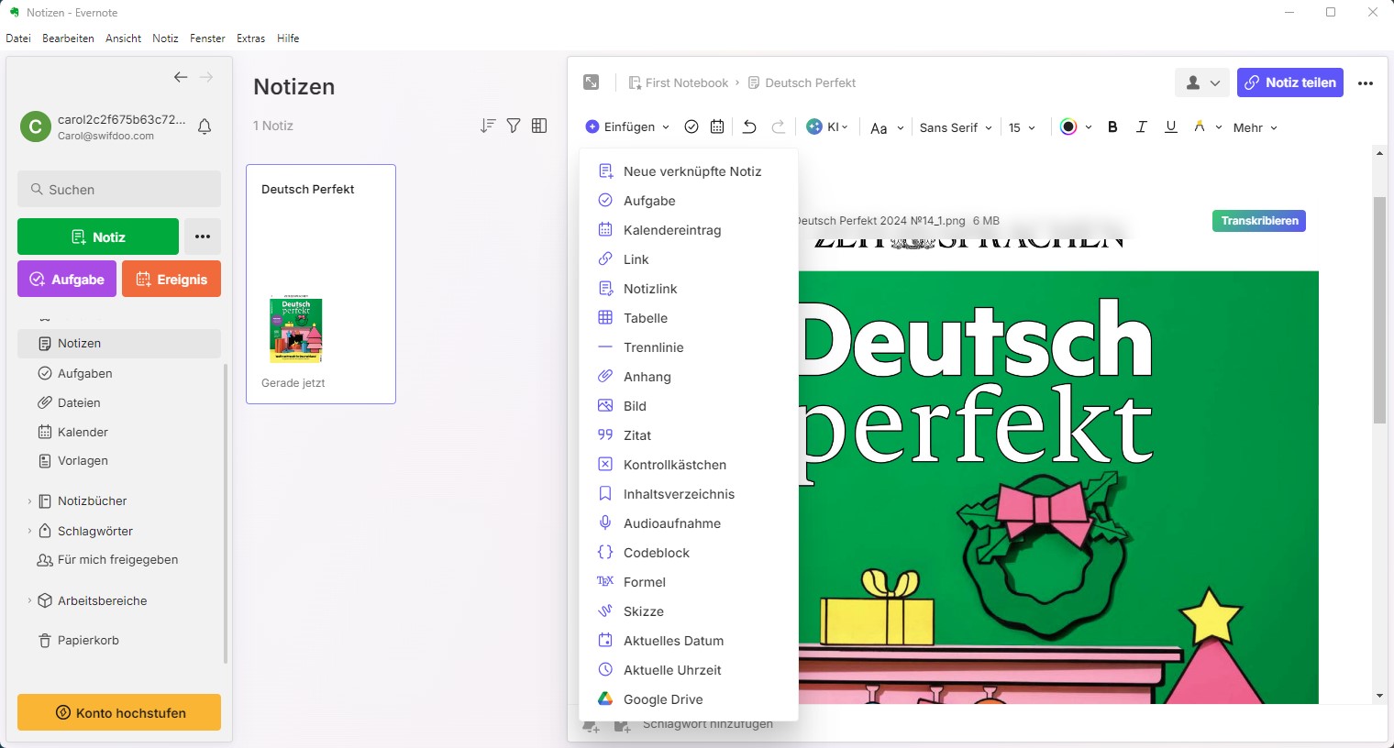Choose Codeblock from the insert menu
The image size is (1394, 748).
pyautogui.click(x=689, y=553)
